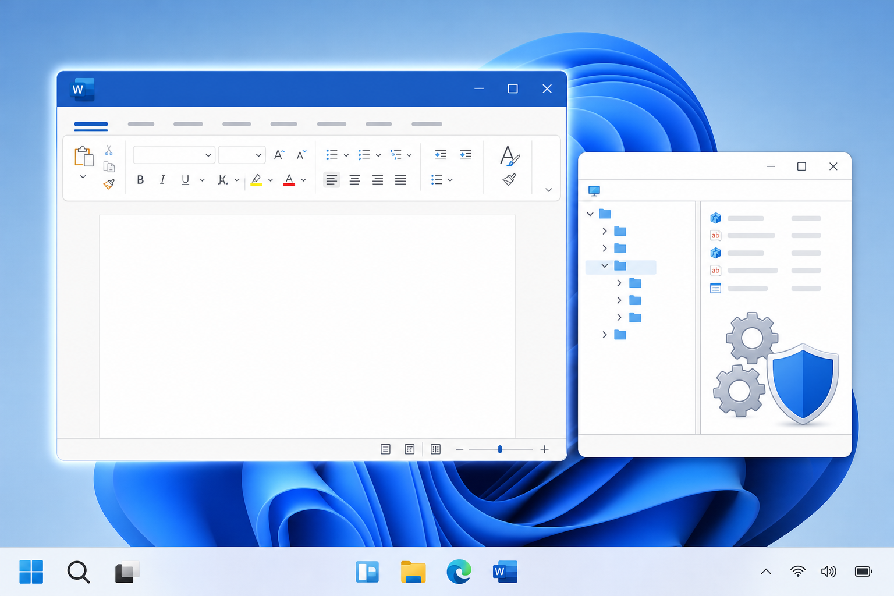This screenshot has width=894, height=596.
Task: Toggle Bold formatting
Action: 140,180
